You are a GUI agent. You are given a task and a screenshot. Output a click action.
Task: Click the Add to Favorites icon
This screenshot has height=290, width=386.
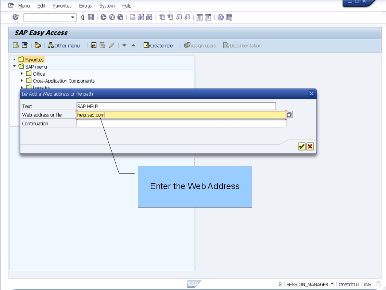pyautogui.click(x=93, y=45)
